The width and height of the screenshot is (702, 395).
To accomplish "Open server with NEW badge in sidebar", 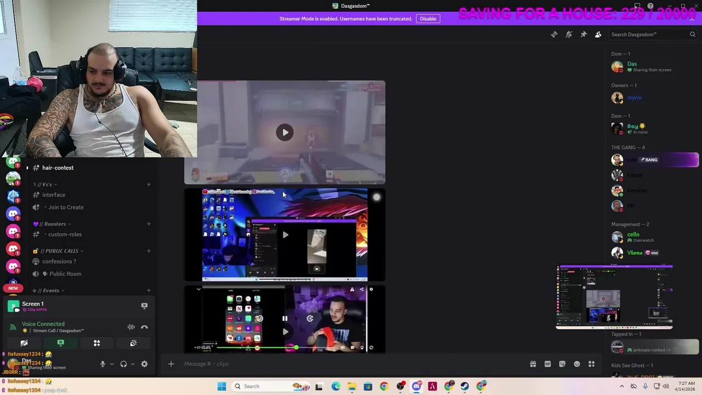I will (x=13, y=283).
